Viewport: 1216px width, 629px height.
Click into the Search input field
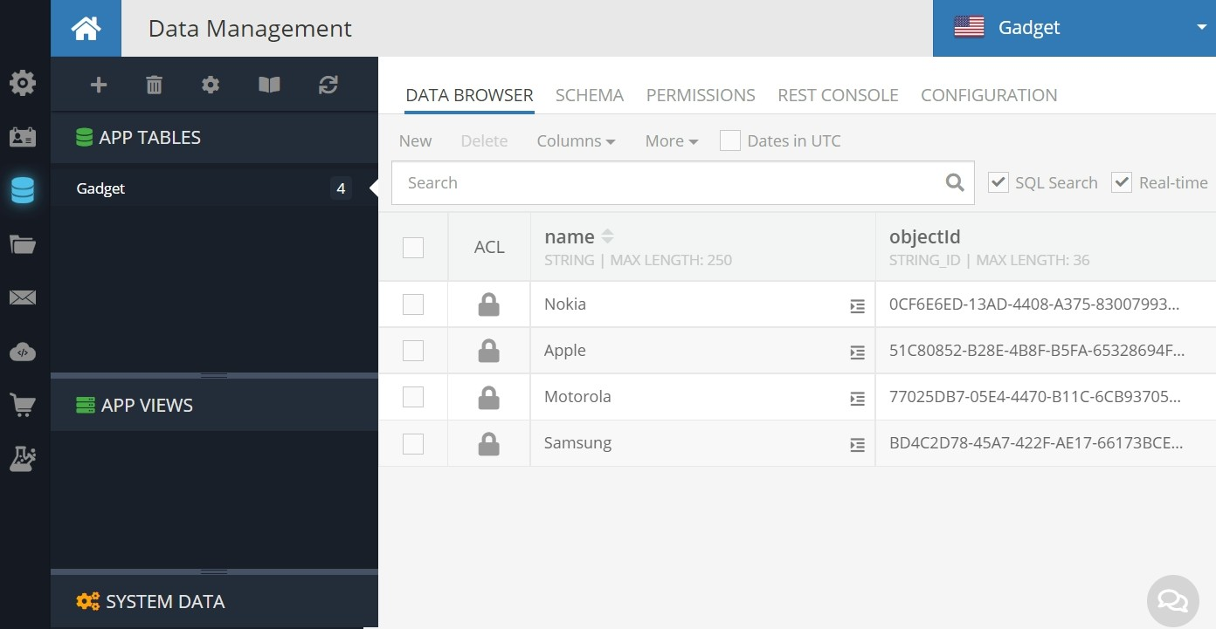(x=668, y=182)
